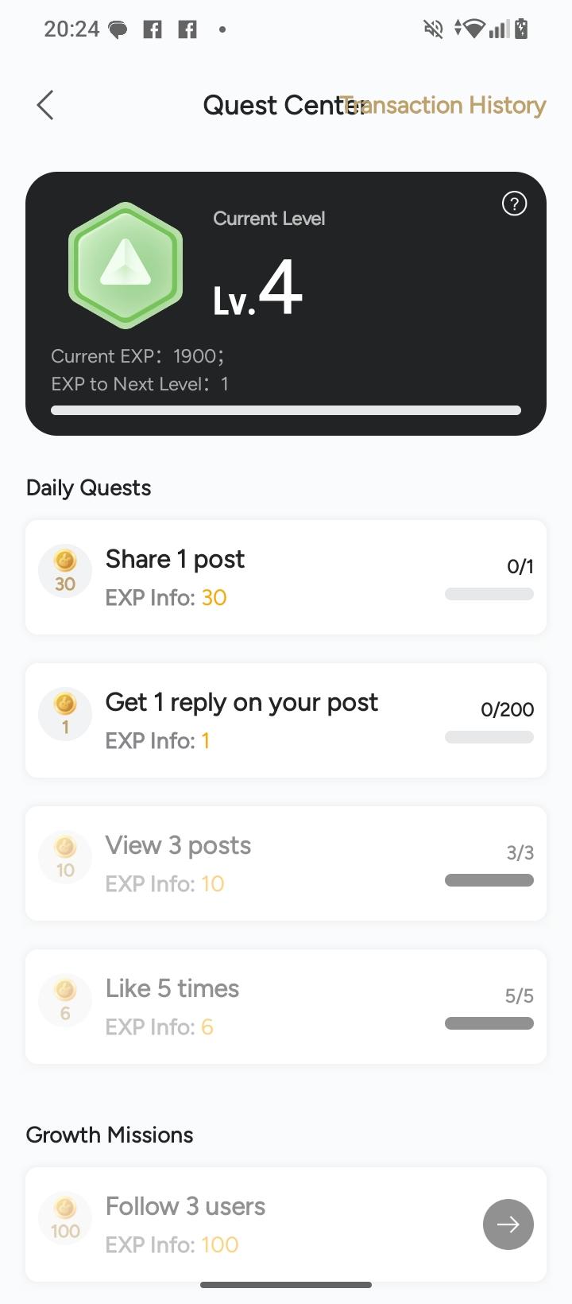The width and height of the screenshot is (572, 1304).
Task: Tap the 10 EXP coin icon
Action: pos(65,857)
